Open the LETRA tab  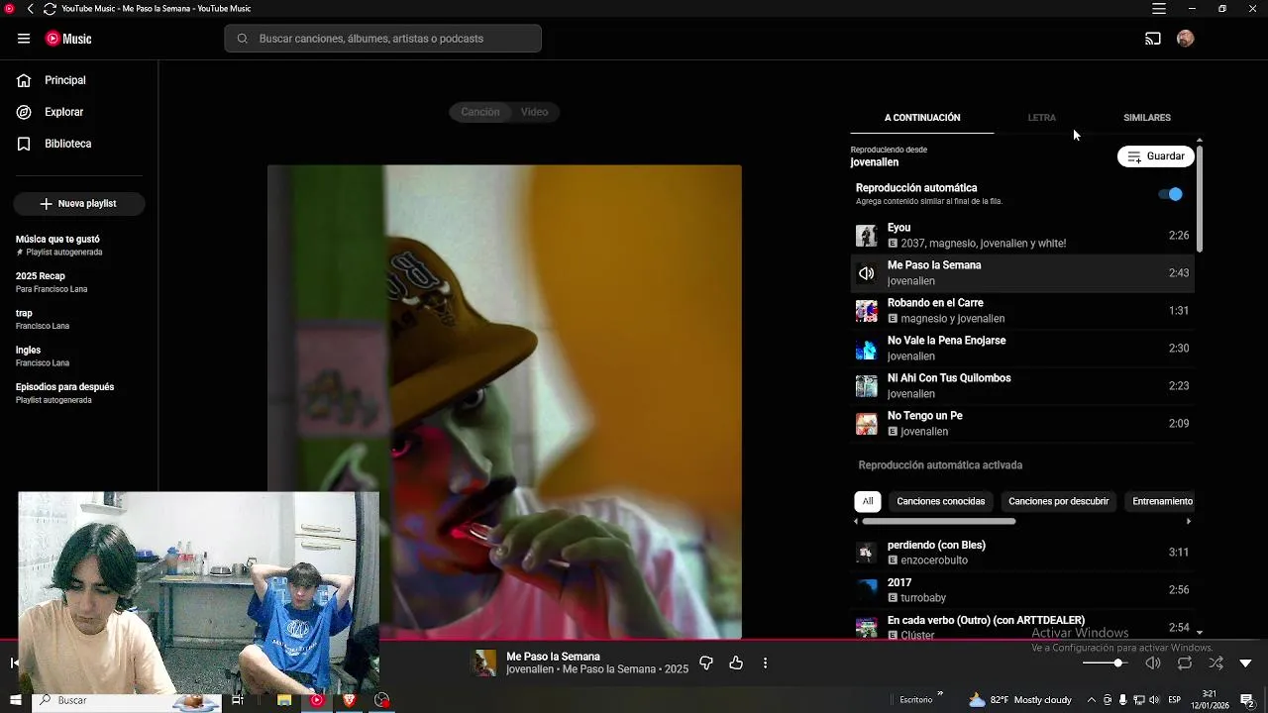(x=1041, y=118)
